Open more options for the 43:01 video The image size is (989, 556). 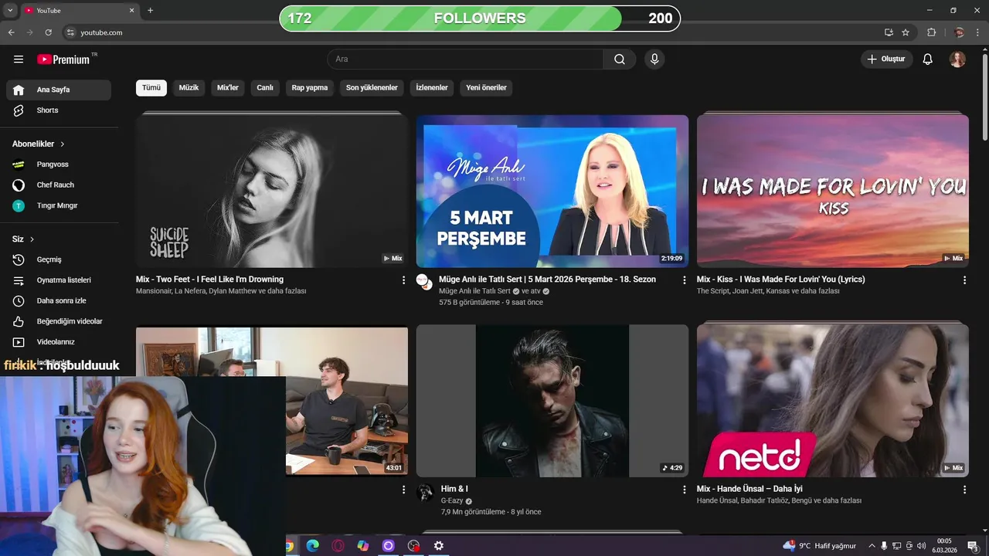pyautogui.click(x=403, y=490)
